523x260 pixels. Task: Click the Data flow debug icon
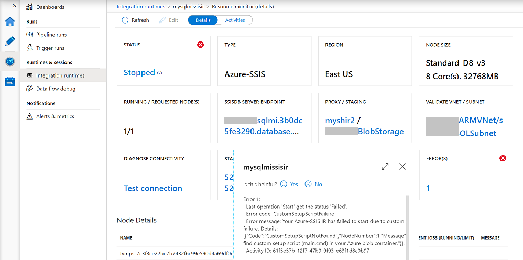[29, 89]
